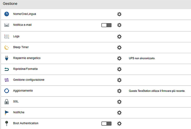Select the Ripristina/Formatta label

pos(25,69)
